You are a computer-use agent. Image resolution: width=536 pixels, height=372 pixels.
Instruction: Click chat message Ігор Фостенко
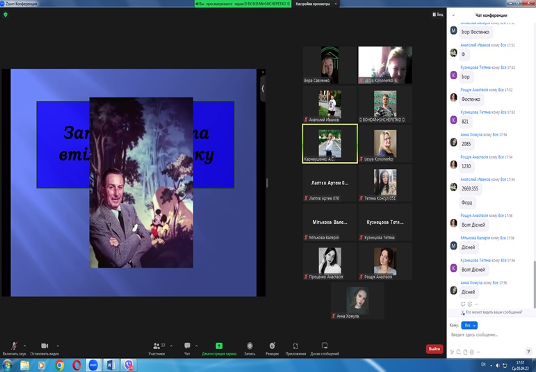pos(475,32)
